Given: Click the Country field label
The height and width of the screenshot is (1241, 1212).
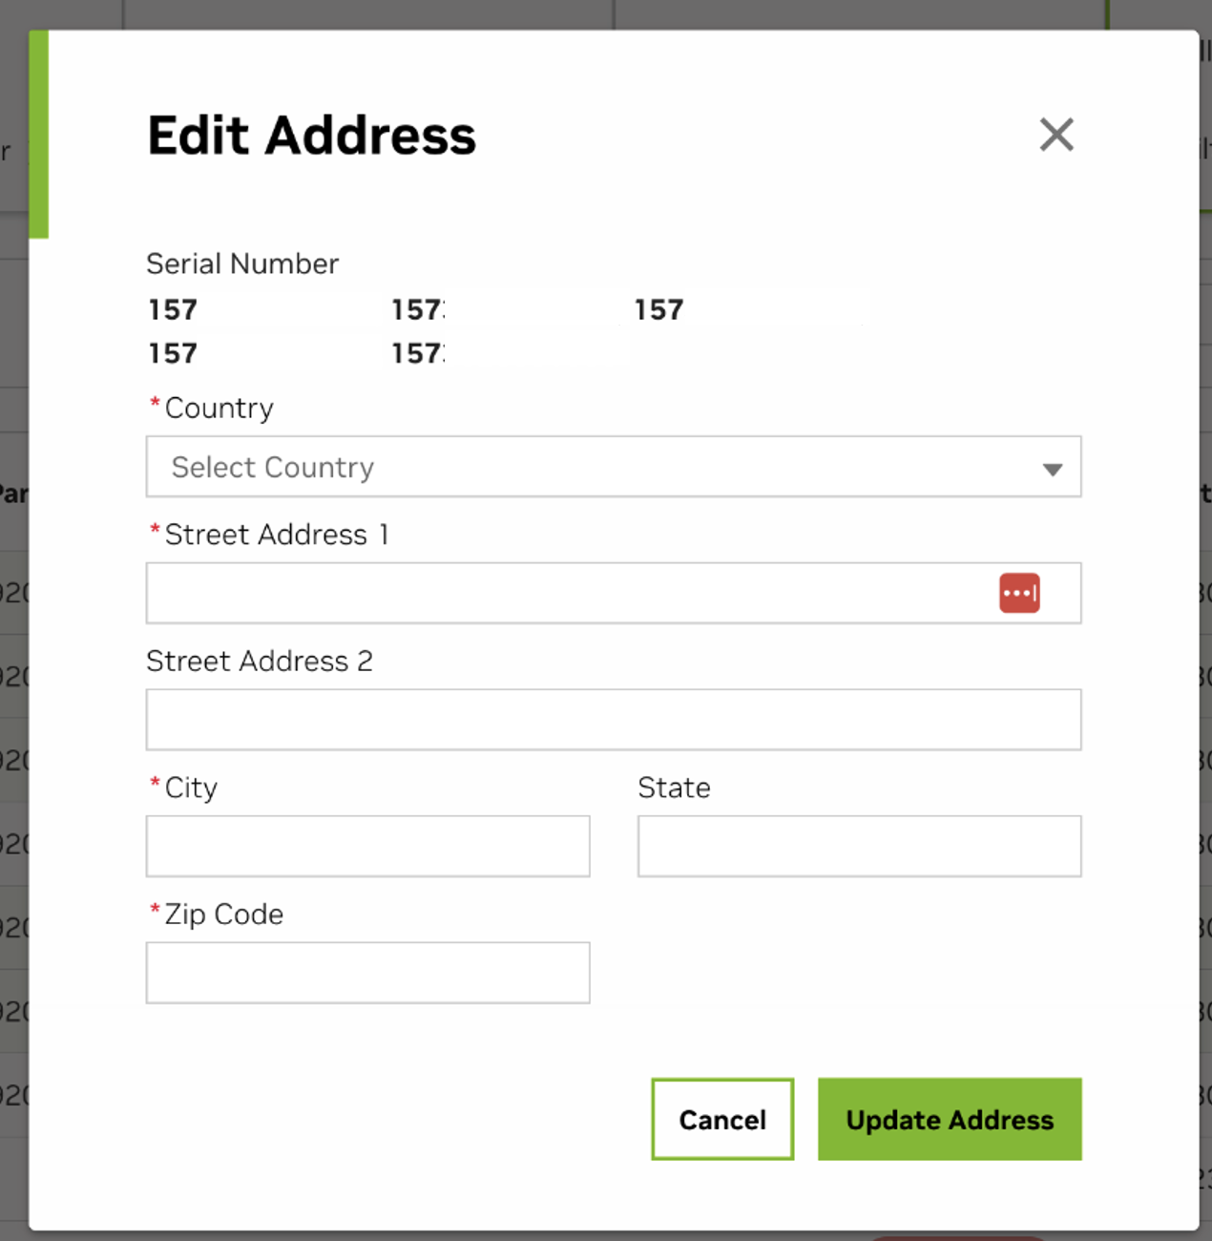Looking at the screenshot, I should [219, 409].
